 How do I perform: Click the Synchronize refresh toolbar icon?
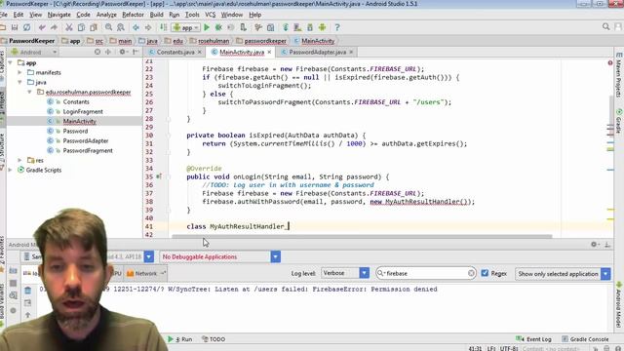point(26,27)
